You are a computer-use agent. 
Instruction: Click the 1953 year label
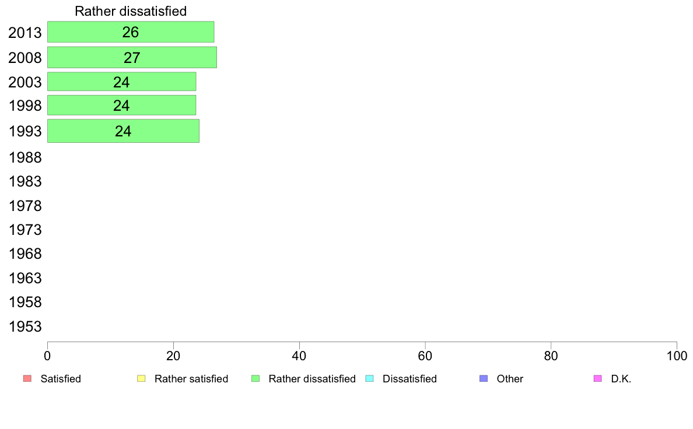click(25, 326)
